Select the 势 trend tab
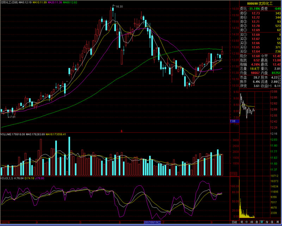This screenshot has height=226, width=282. 262,222
